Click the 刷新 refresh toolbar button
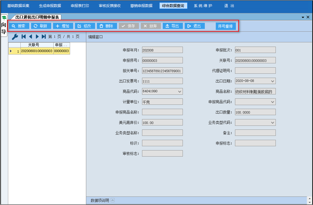The height and width of the screenshot is (205, 313). (41, 26)
